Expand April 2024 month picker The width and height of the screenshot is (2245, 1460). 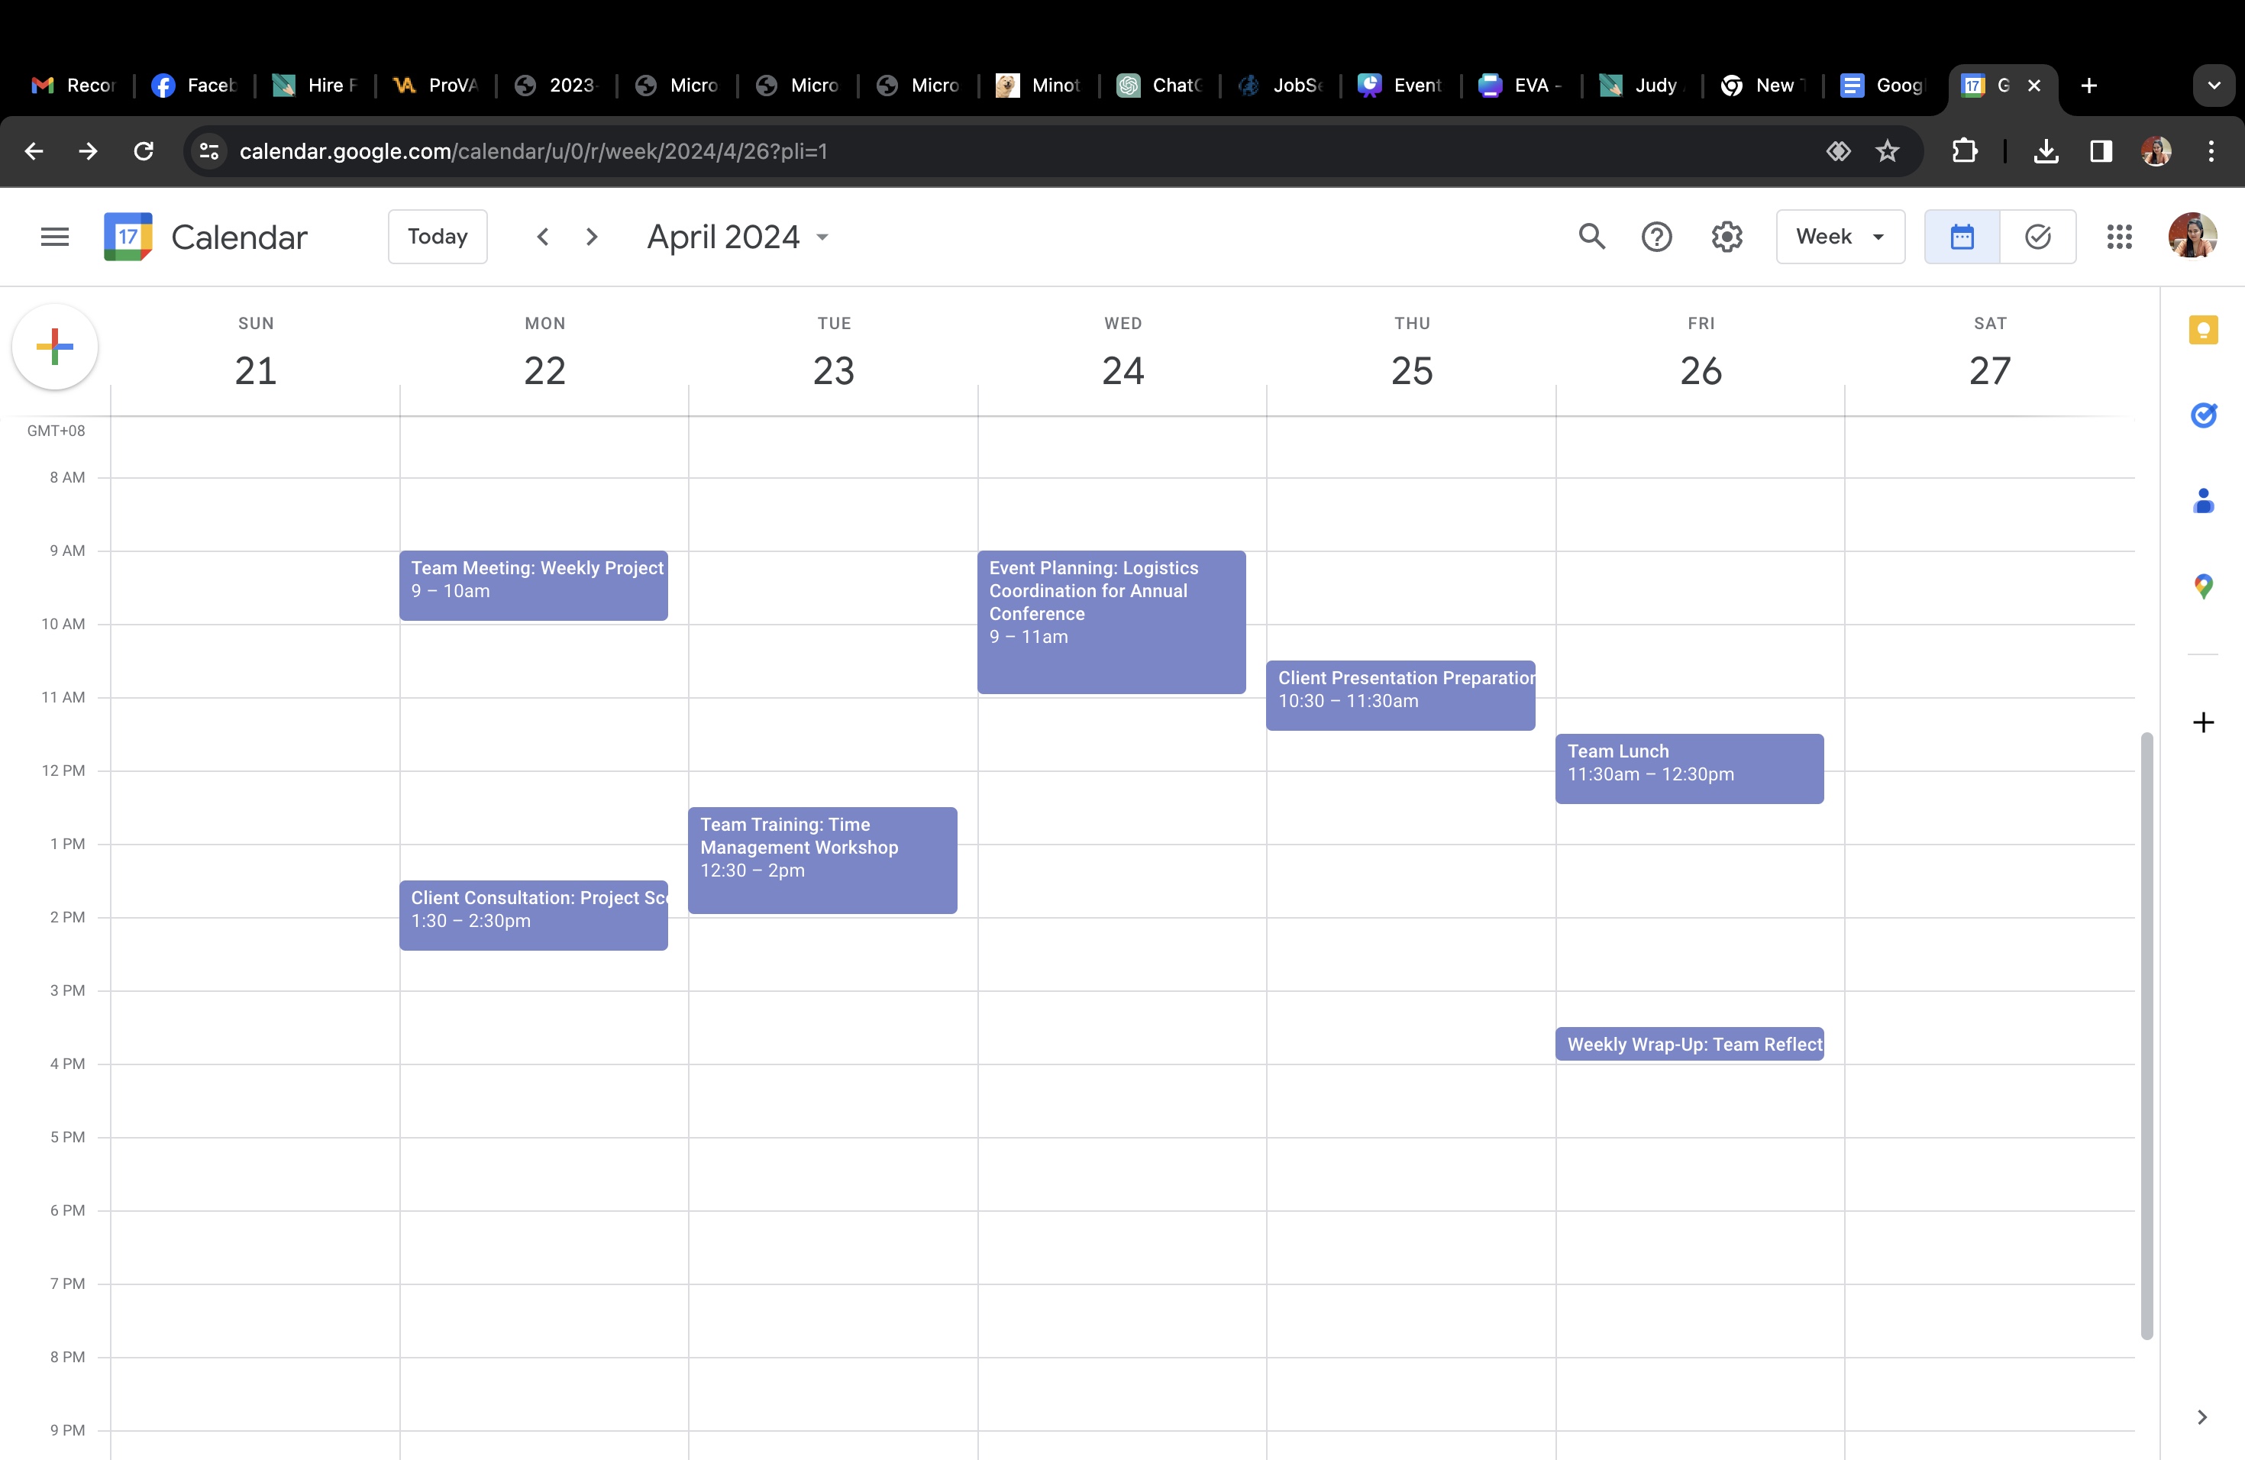pyautogui.click(x=738, y=237)
